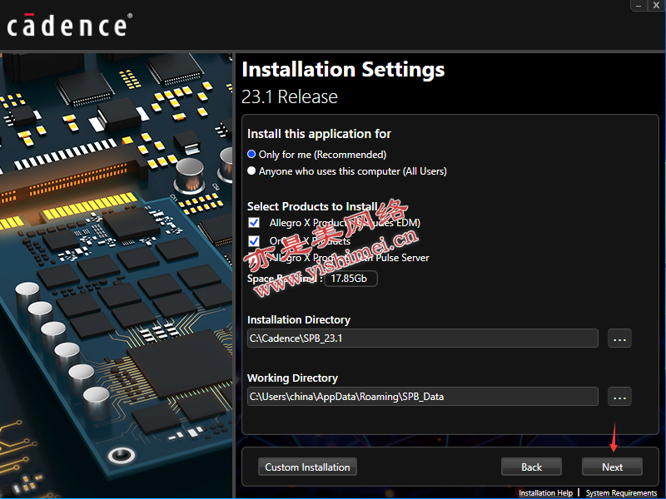Click the 'Working Directory' label
Screen dimensions: 666x499
[x=293, y=378]
